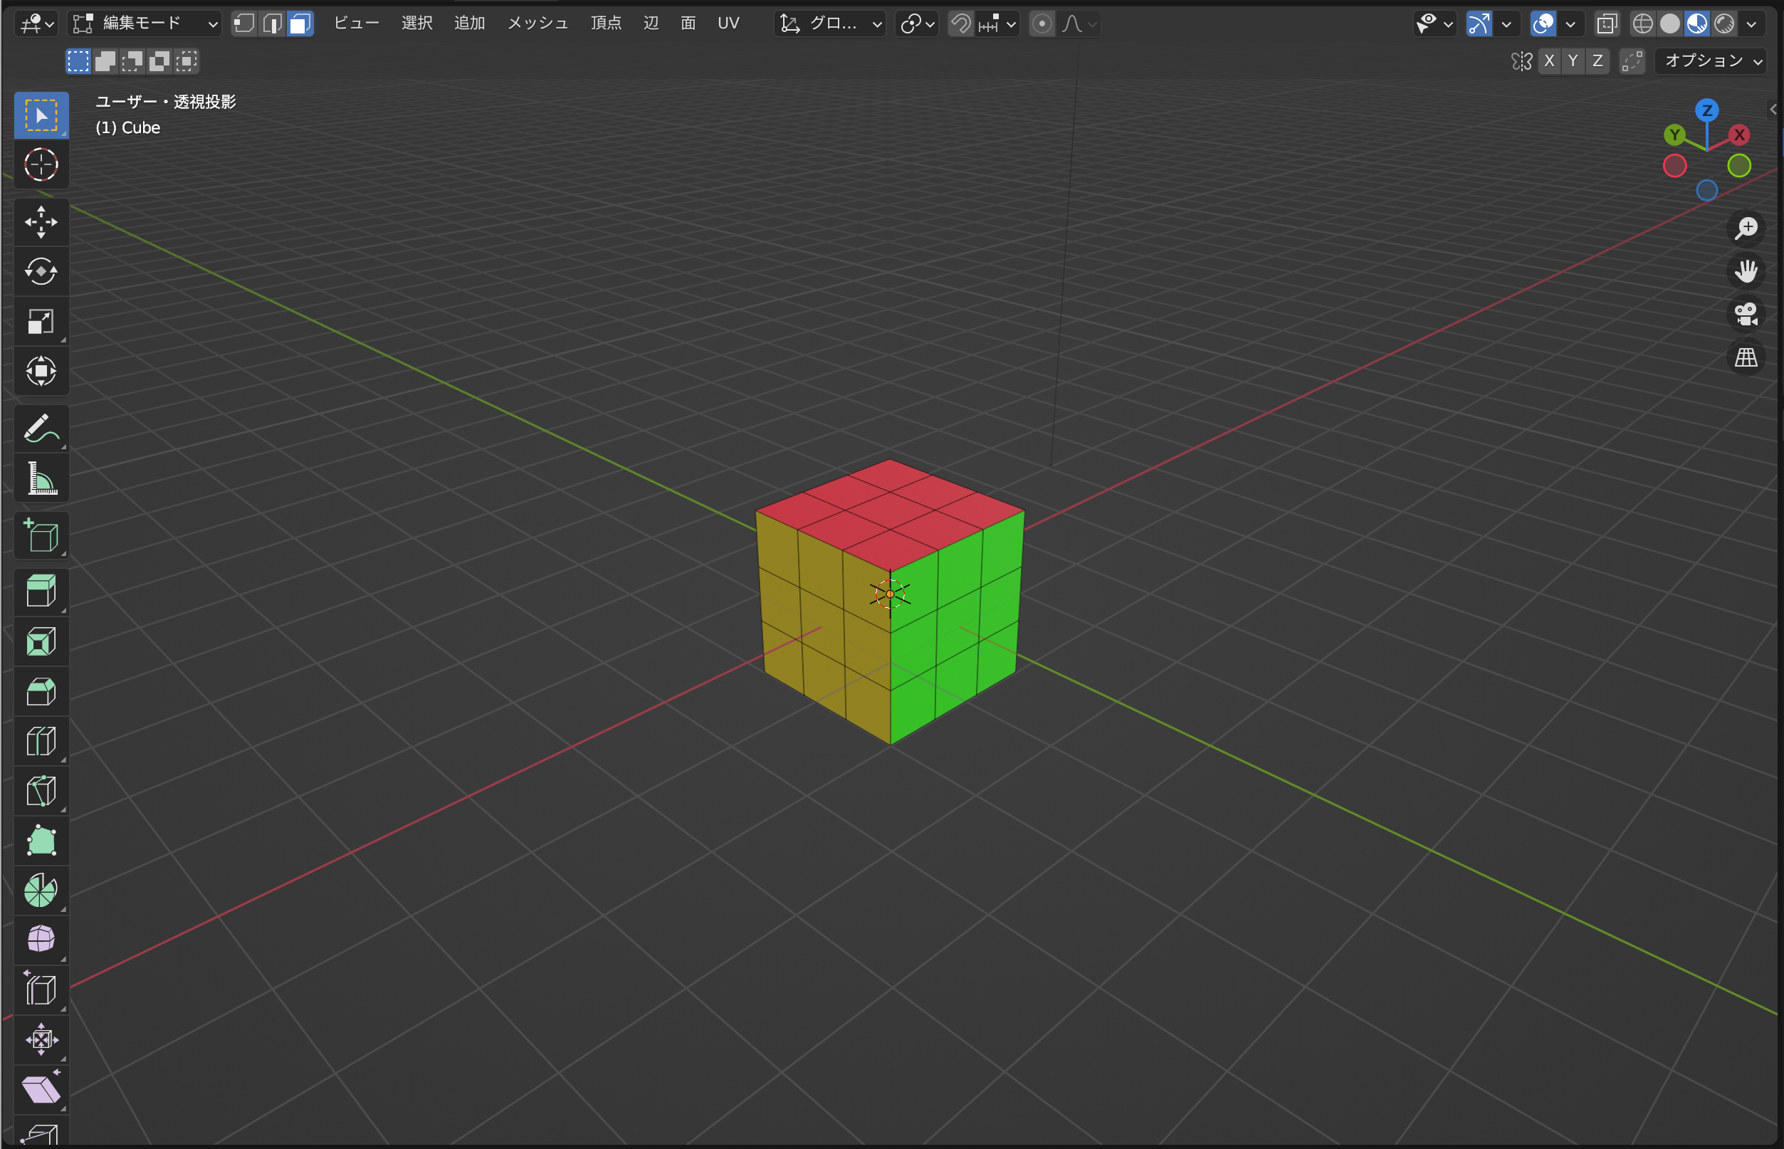Toggle mirror Z axis

[1597, 61]
